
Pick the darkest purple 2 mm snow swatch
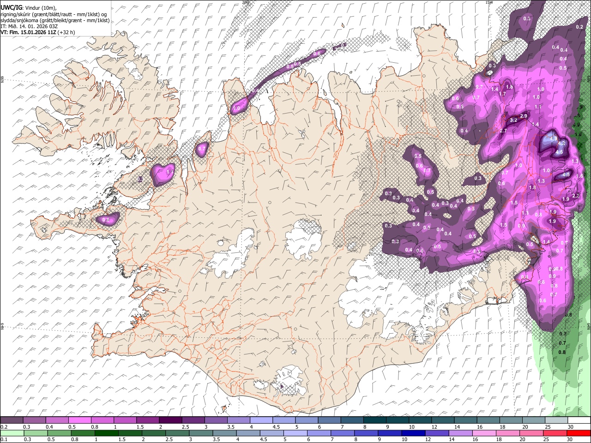point(170,420)
